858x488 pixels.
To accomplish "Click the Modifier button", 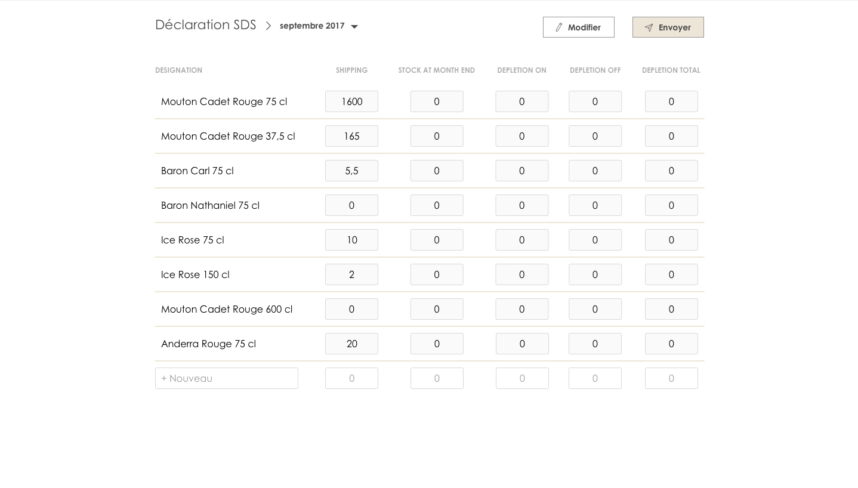I will click(x=579, y=27).
